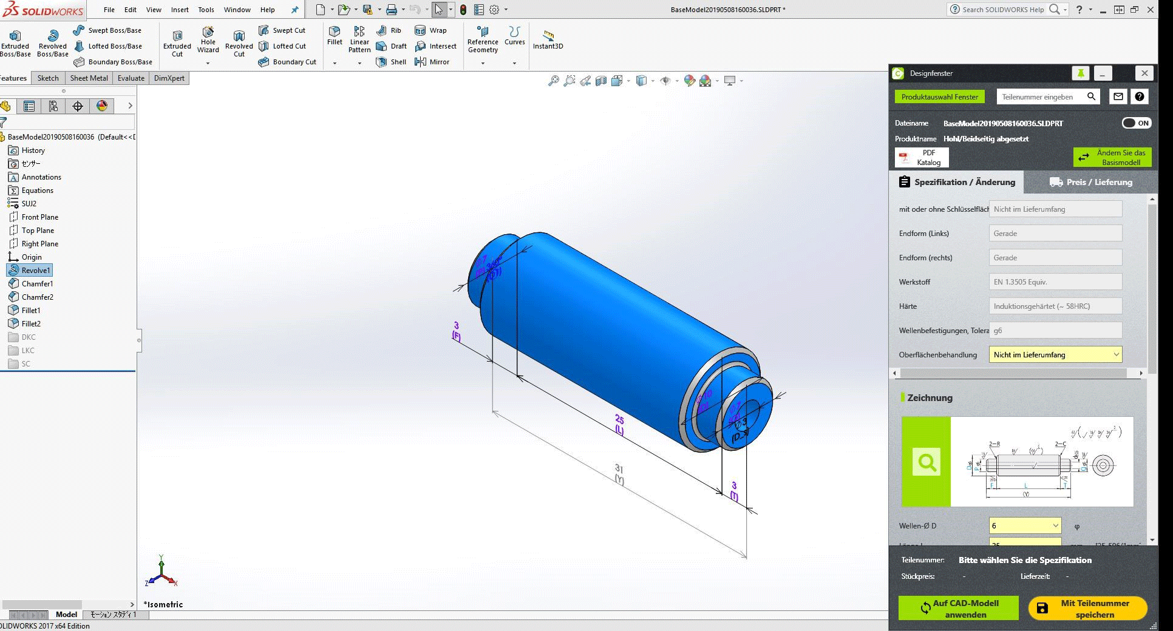Expand the Reference Geometry dropdown
The height and width of the screenshot is (631, 1173).
(x=483, y=63)
